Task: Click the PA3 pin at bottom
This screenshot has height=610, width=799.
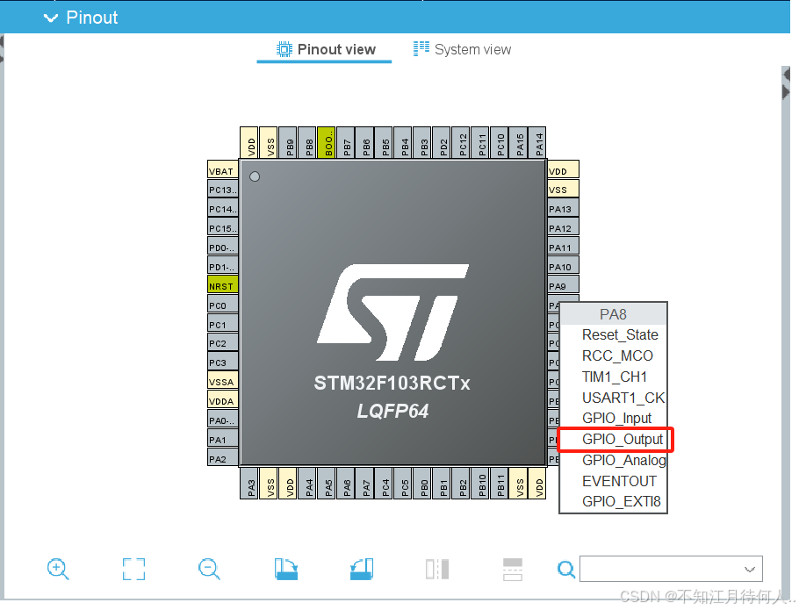Action: 249,484
